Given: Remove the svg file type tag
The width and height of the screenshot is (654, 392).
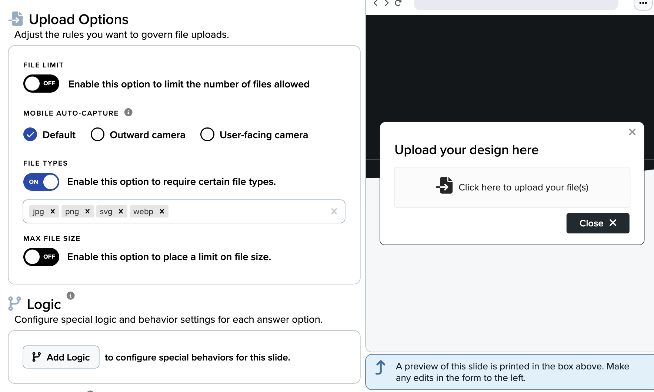Looking at the screenshot, I should tap(121, 211).
